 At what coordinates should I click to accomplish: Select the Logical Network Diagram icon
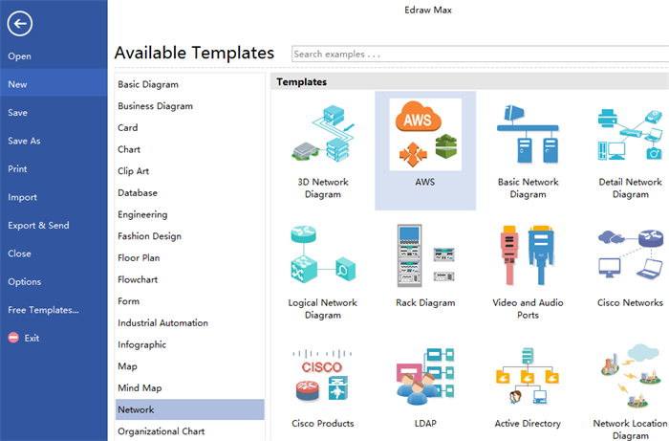[x=323, y=254]
